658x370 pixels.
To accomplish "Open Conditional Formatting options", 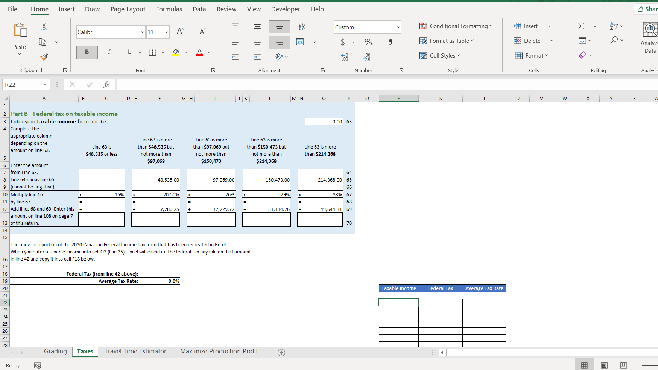I will coord(456,26).
